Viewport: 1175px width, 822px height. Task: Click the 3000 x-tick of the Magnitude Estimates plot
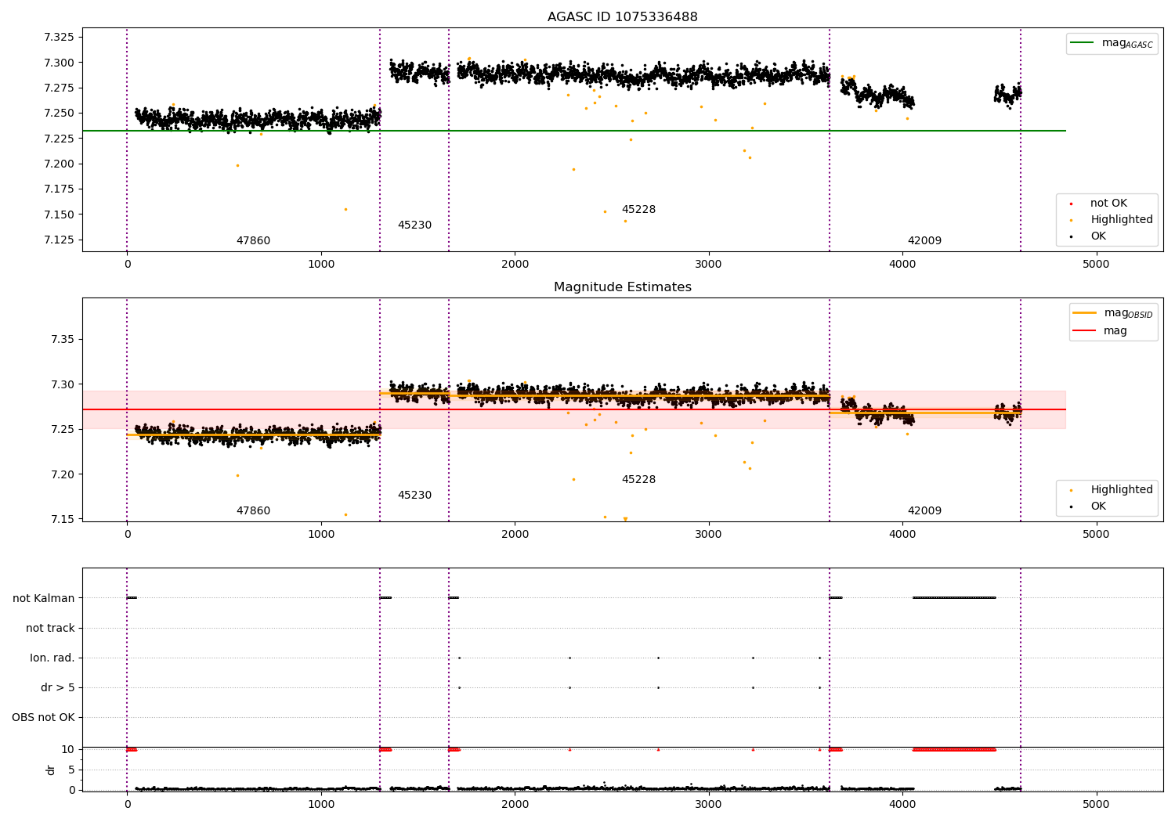pyautogui.click(x=708, y=535)
